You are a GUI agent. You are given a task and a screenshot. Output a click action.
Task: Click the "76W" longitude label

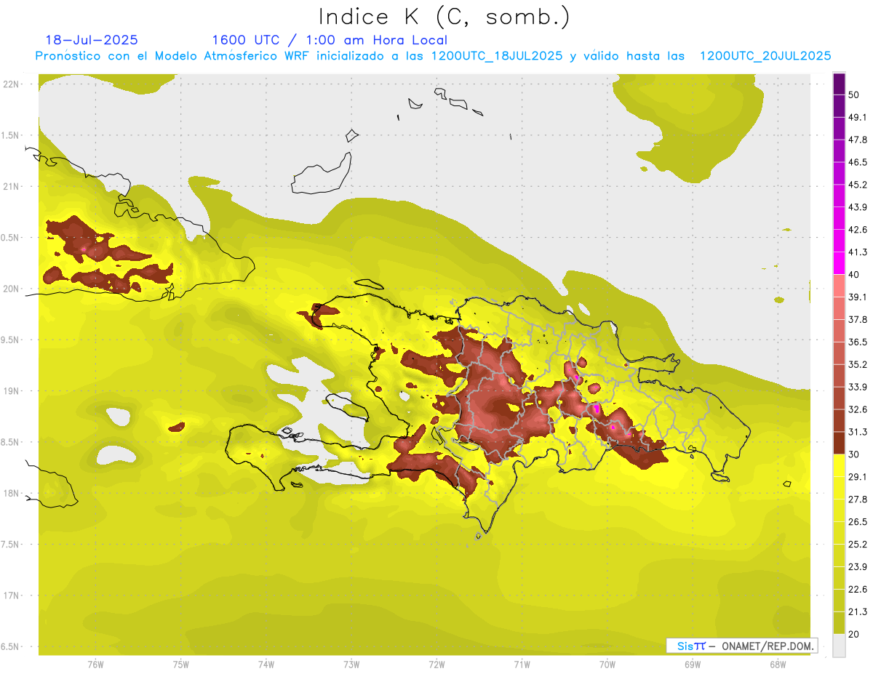pos(95,664)
